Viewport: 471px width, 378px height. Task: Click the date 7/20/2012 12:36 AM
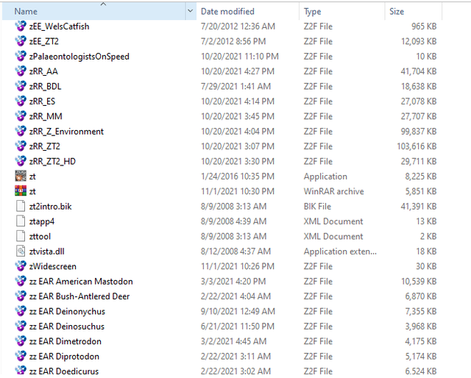pyautogui.click(x=238, y=26)
